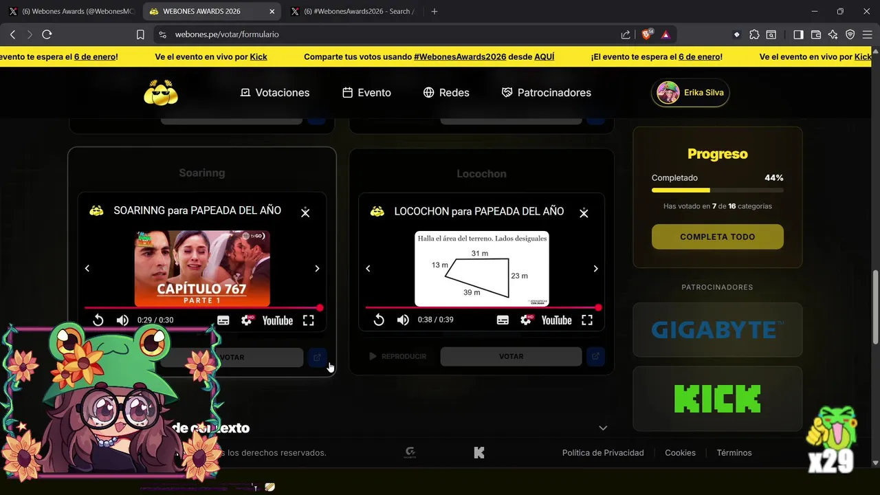Replay the Soarinng video
This screenshot has width=880, height=495.
(x=98, y=320)
